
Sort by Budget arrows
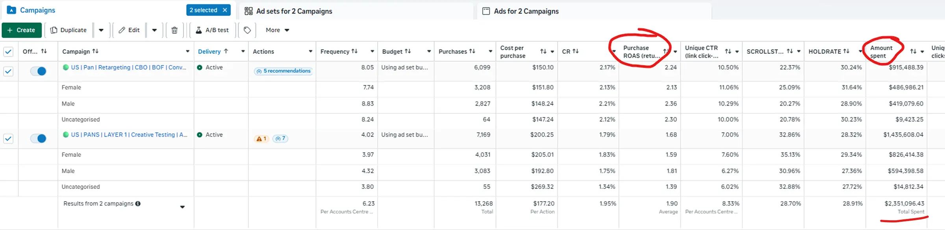(x=408, y=51)
